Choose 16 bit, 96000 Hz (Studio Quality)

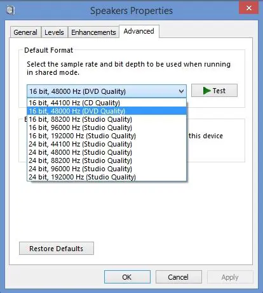[x=107, y=127]
